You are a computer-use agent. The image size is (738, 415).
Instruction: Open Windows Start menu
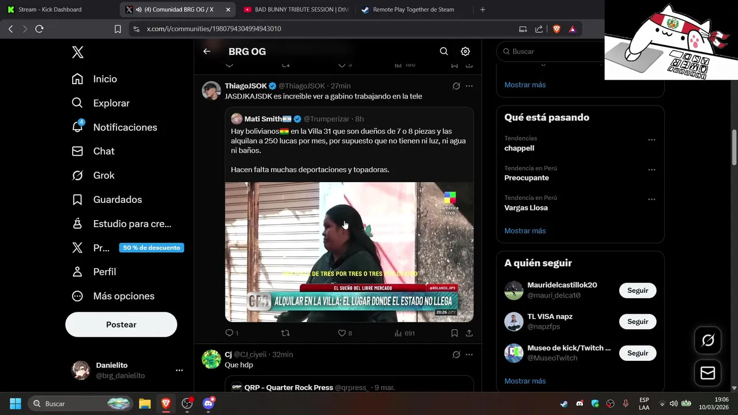[x=16, y=403]
